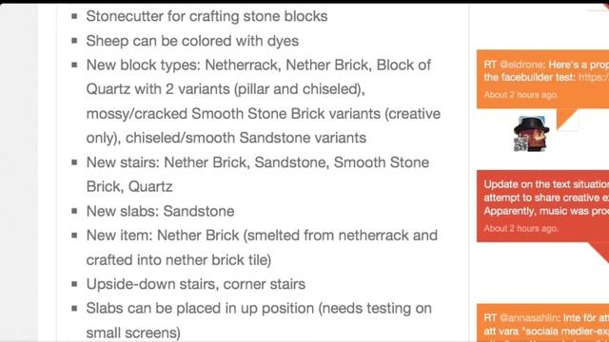The image size is (609, 342).
Task: Click the bullet marker beside Stonecutter item
Action: coord(74,16)
